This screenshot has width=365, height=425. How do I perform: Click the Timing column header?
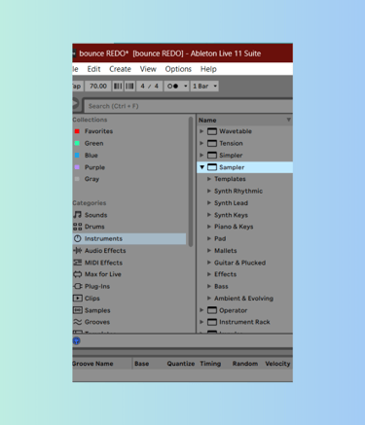[x=210, y=364]
